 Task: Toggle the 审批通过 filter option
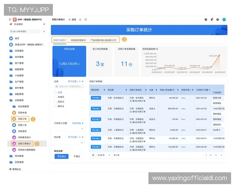tap(61, 156)
